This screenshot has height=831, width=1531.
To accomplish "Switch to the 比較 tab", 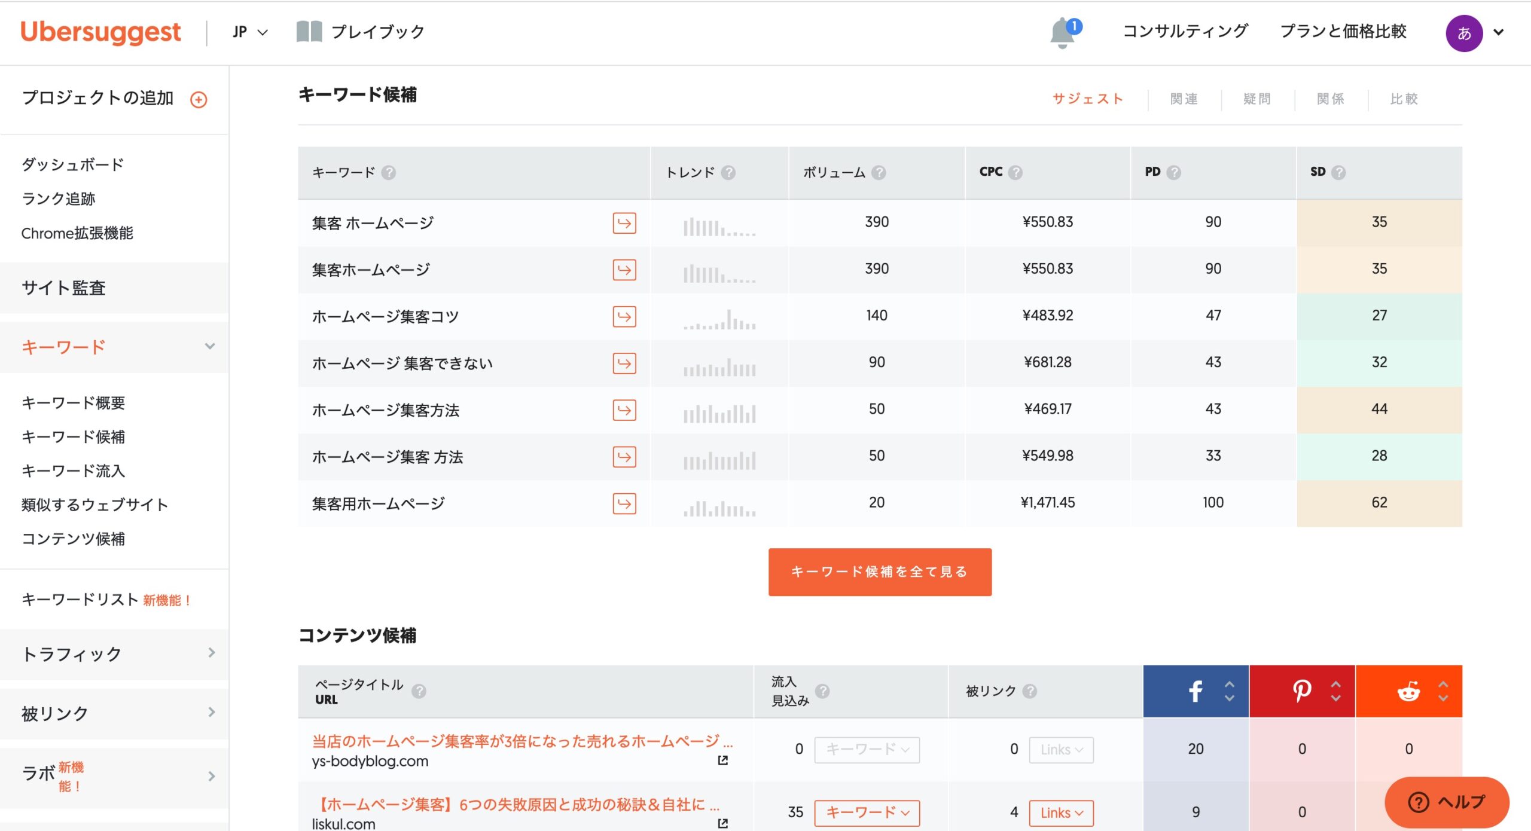I will point(1404,99).
